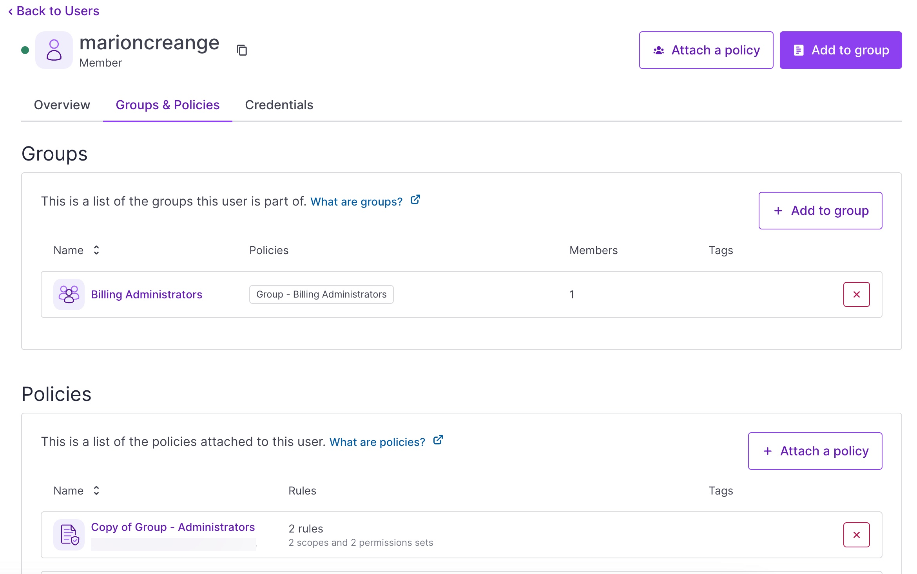Remove user from Billing Administrators group
Image resolution: width=917 pixels, height=574 pixels.
tap(856, 294)
